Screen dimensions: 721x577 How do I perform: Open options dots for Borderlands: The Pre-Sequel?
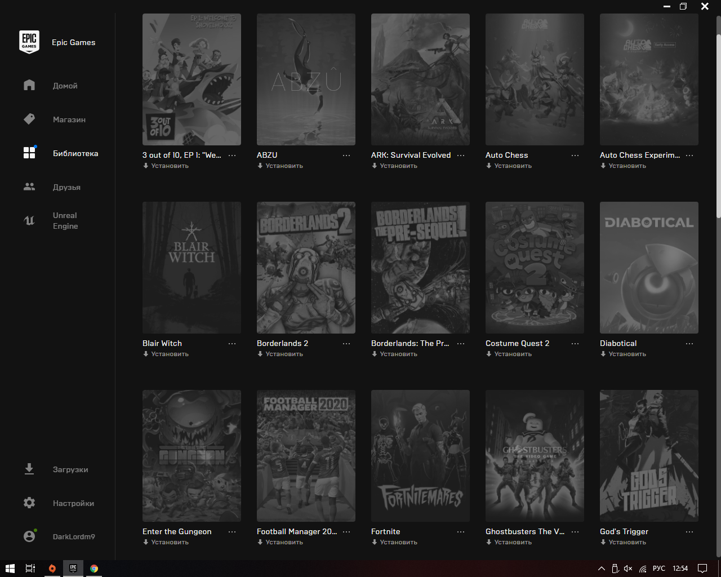[461, 344]
